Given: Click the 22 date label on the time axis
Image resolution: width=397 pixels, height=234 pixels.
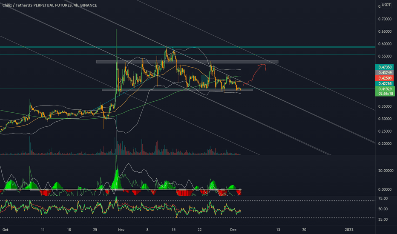Looking at the screenshot, I should 199,230.
